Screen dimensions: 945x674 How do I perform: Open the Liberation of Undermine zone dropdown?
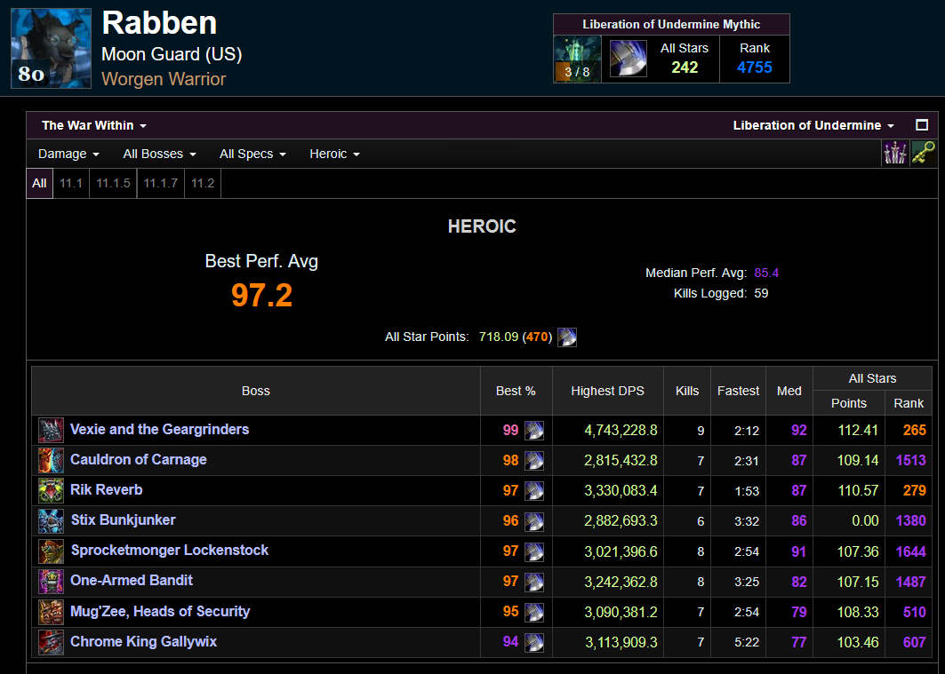(x=813, y=125)
